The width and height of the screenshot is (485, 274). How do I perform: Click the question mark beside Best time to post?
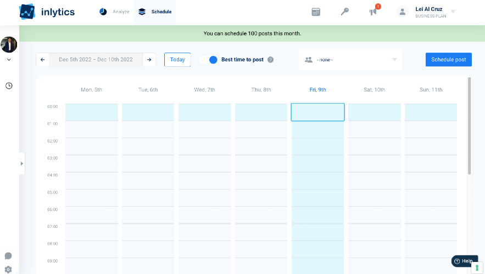click(x=270, y=60)
